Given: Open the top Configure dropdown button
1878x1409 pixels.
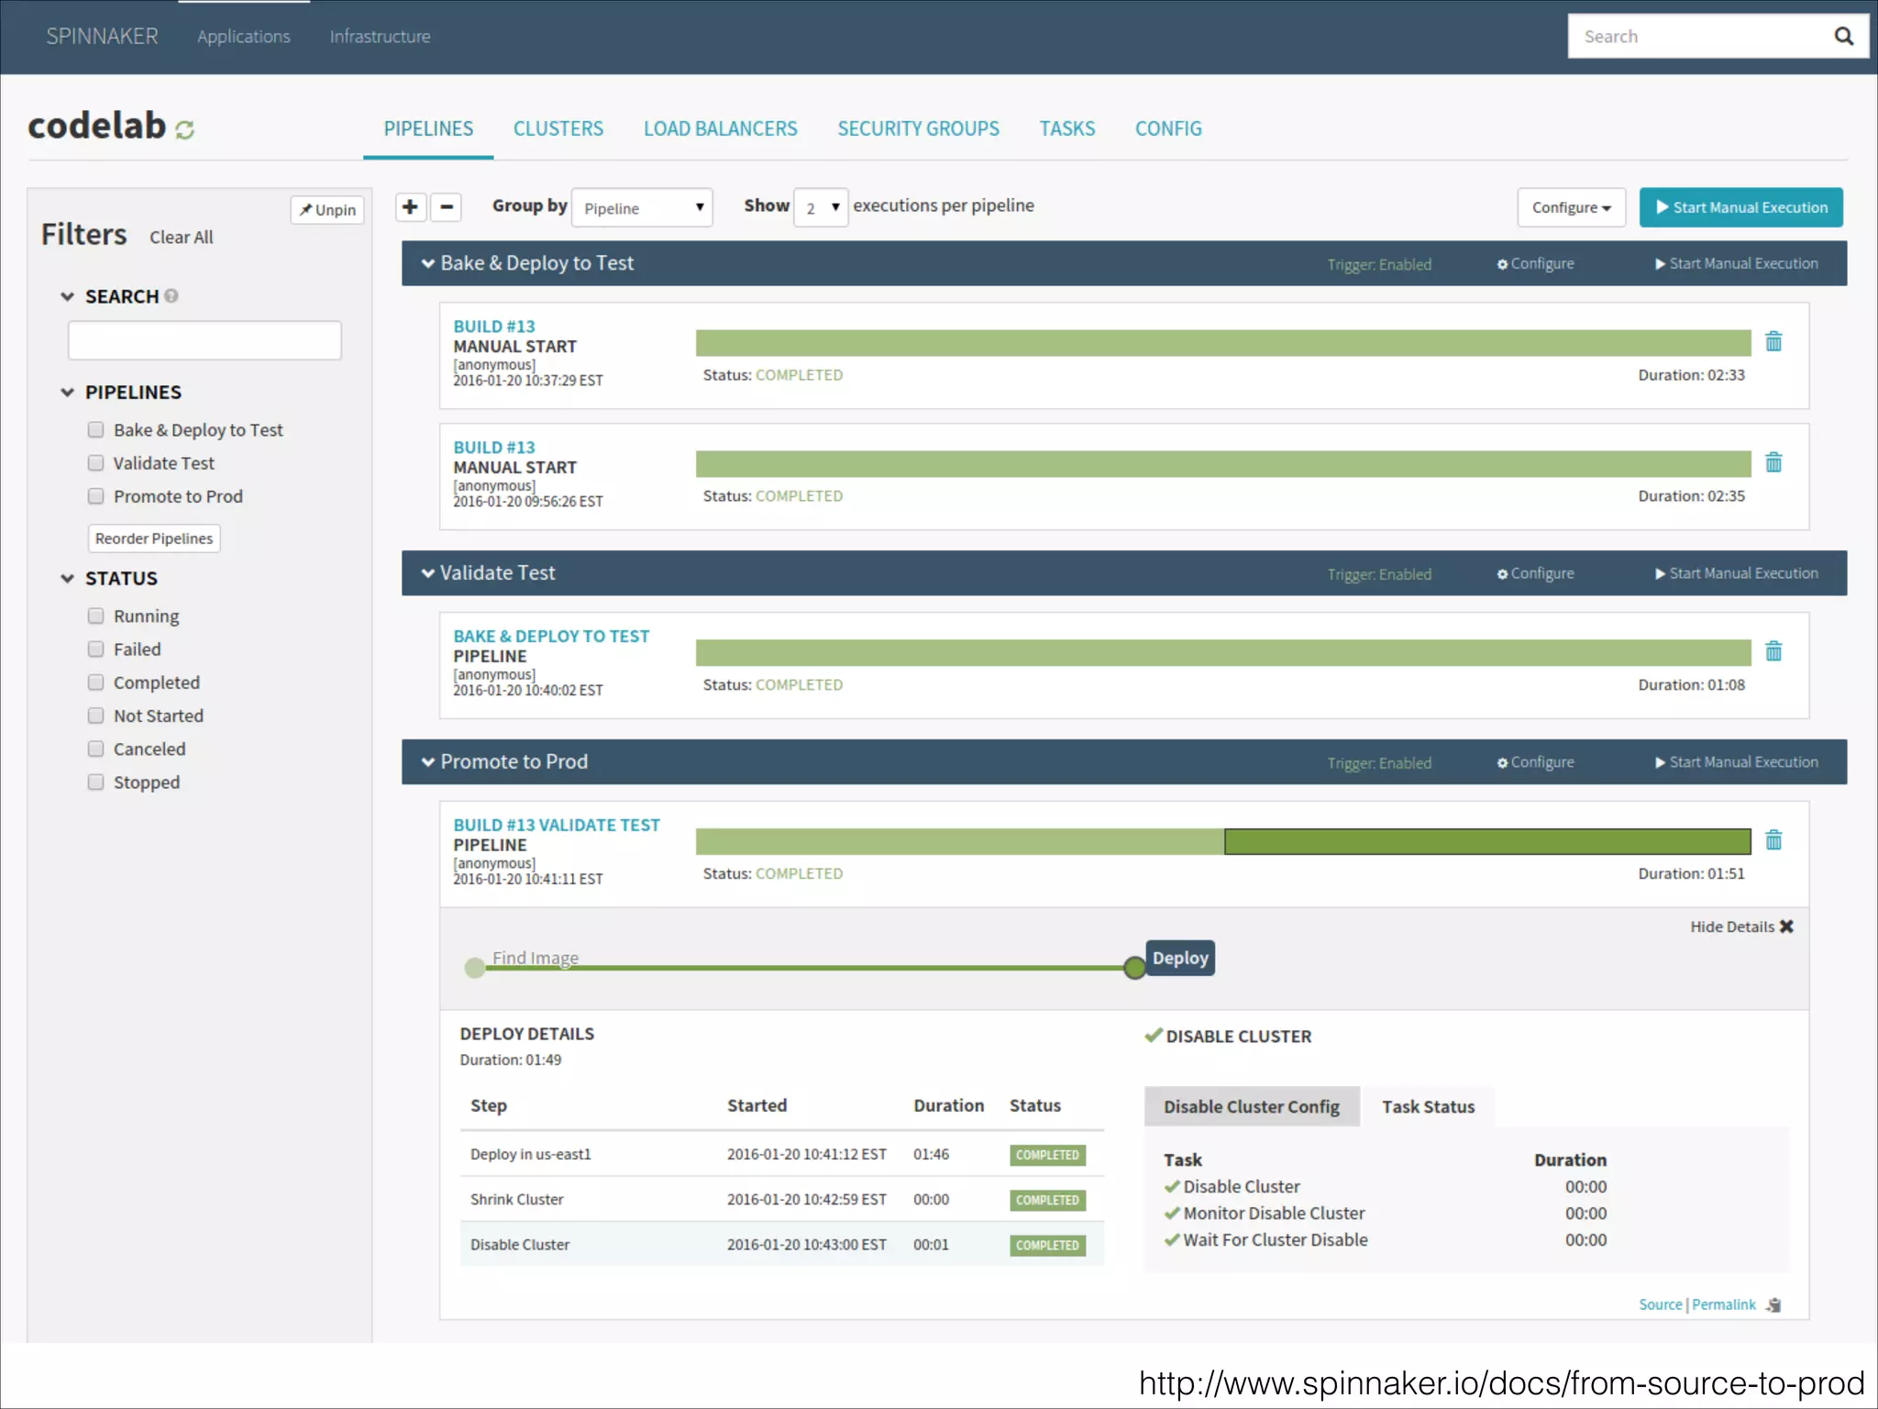Looking at the screenshot, I should (x=1571, y=207).
